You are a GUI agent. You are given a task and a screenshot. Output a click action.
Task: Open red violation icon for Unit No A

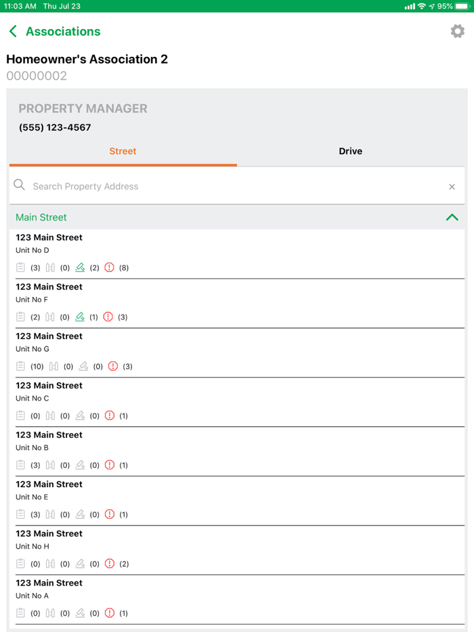(109, 613)
